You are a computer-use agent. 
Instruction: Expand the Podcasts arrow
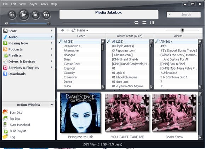tap(52, 49)
